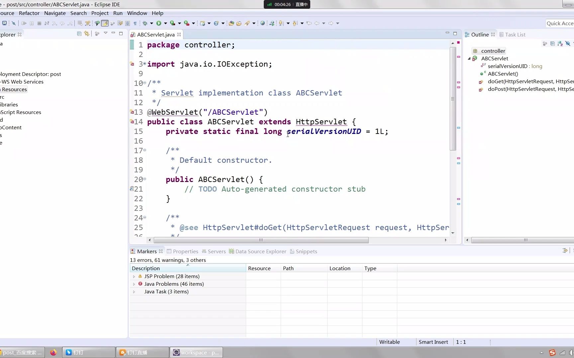Toggle Word Wrap button in toolbar
The height and width of the screenshot is (358, 574).
120,23
